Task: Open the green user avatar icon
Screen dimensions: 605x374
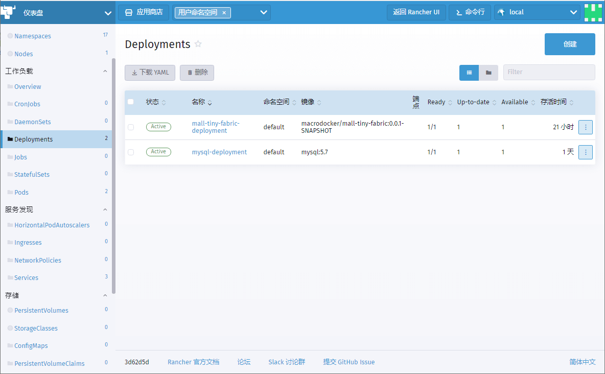Action: (x=593, y=12)
